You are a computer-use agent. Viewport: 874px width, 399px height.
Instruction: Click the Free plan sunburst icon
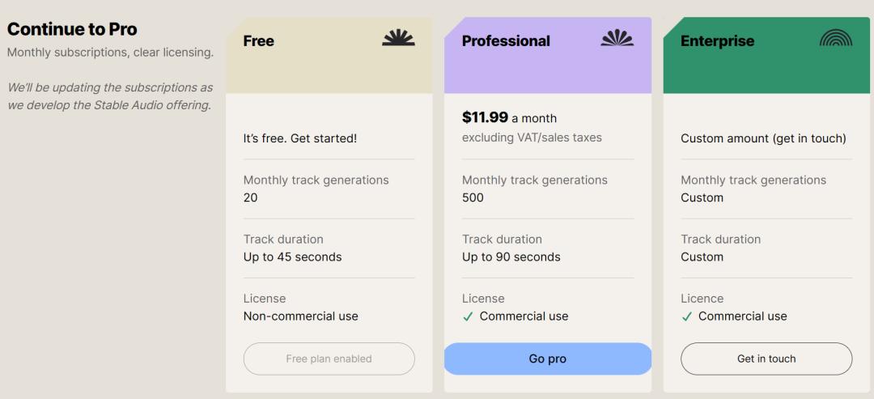point(398,37)
